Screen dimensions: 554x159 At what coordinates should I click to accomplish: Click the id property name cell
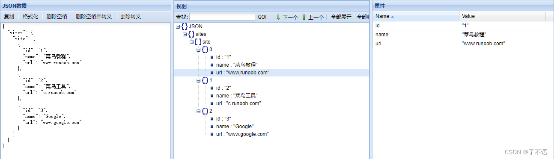(416, 26)
